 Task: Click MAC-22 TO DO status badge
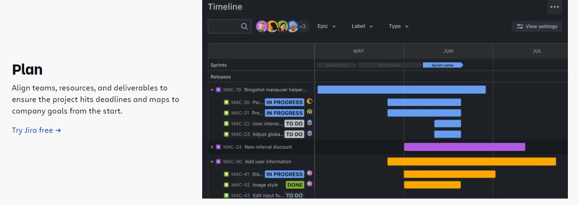294,124
